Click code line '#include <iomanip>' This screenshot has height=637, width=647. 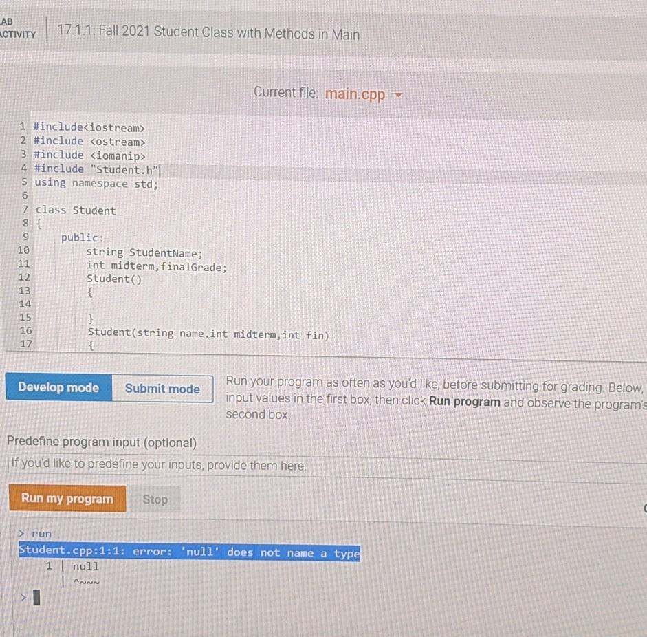[90, 155]
